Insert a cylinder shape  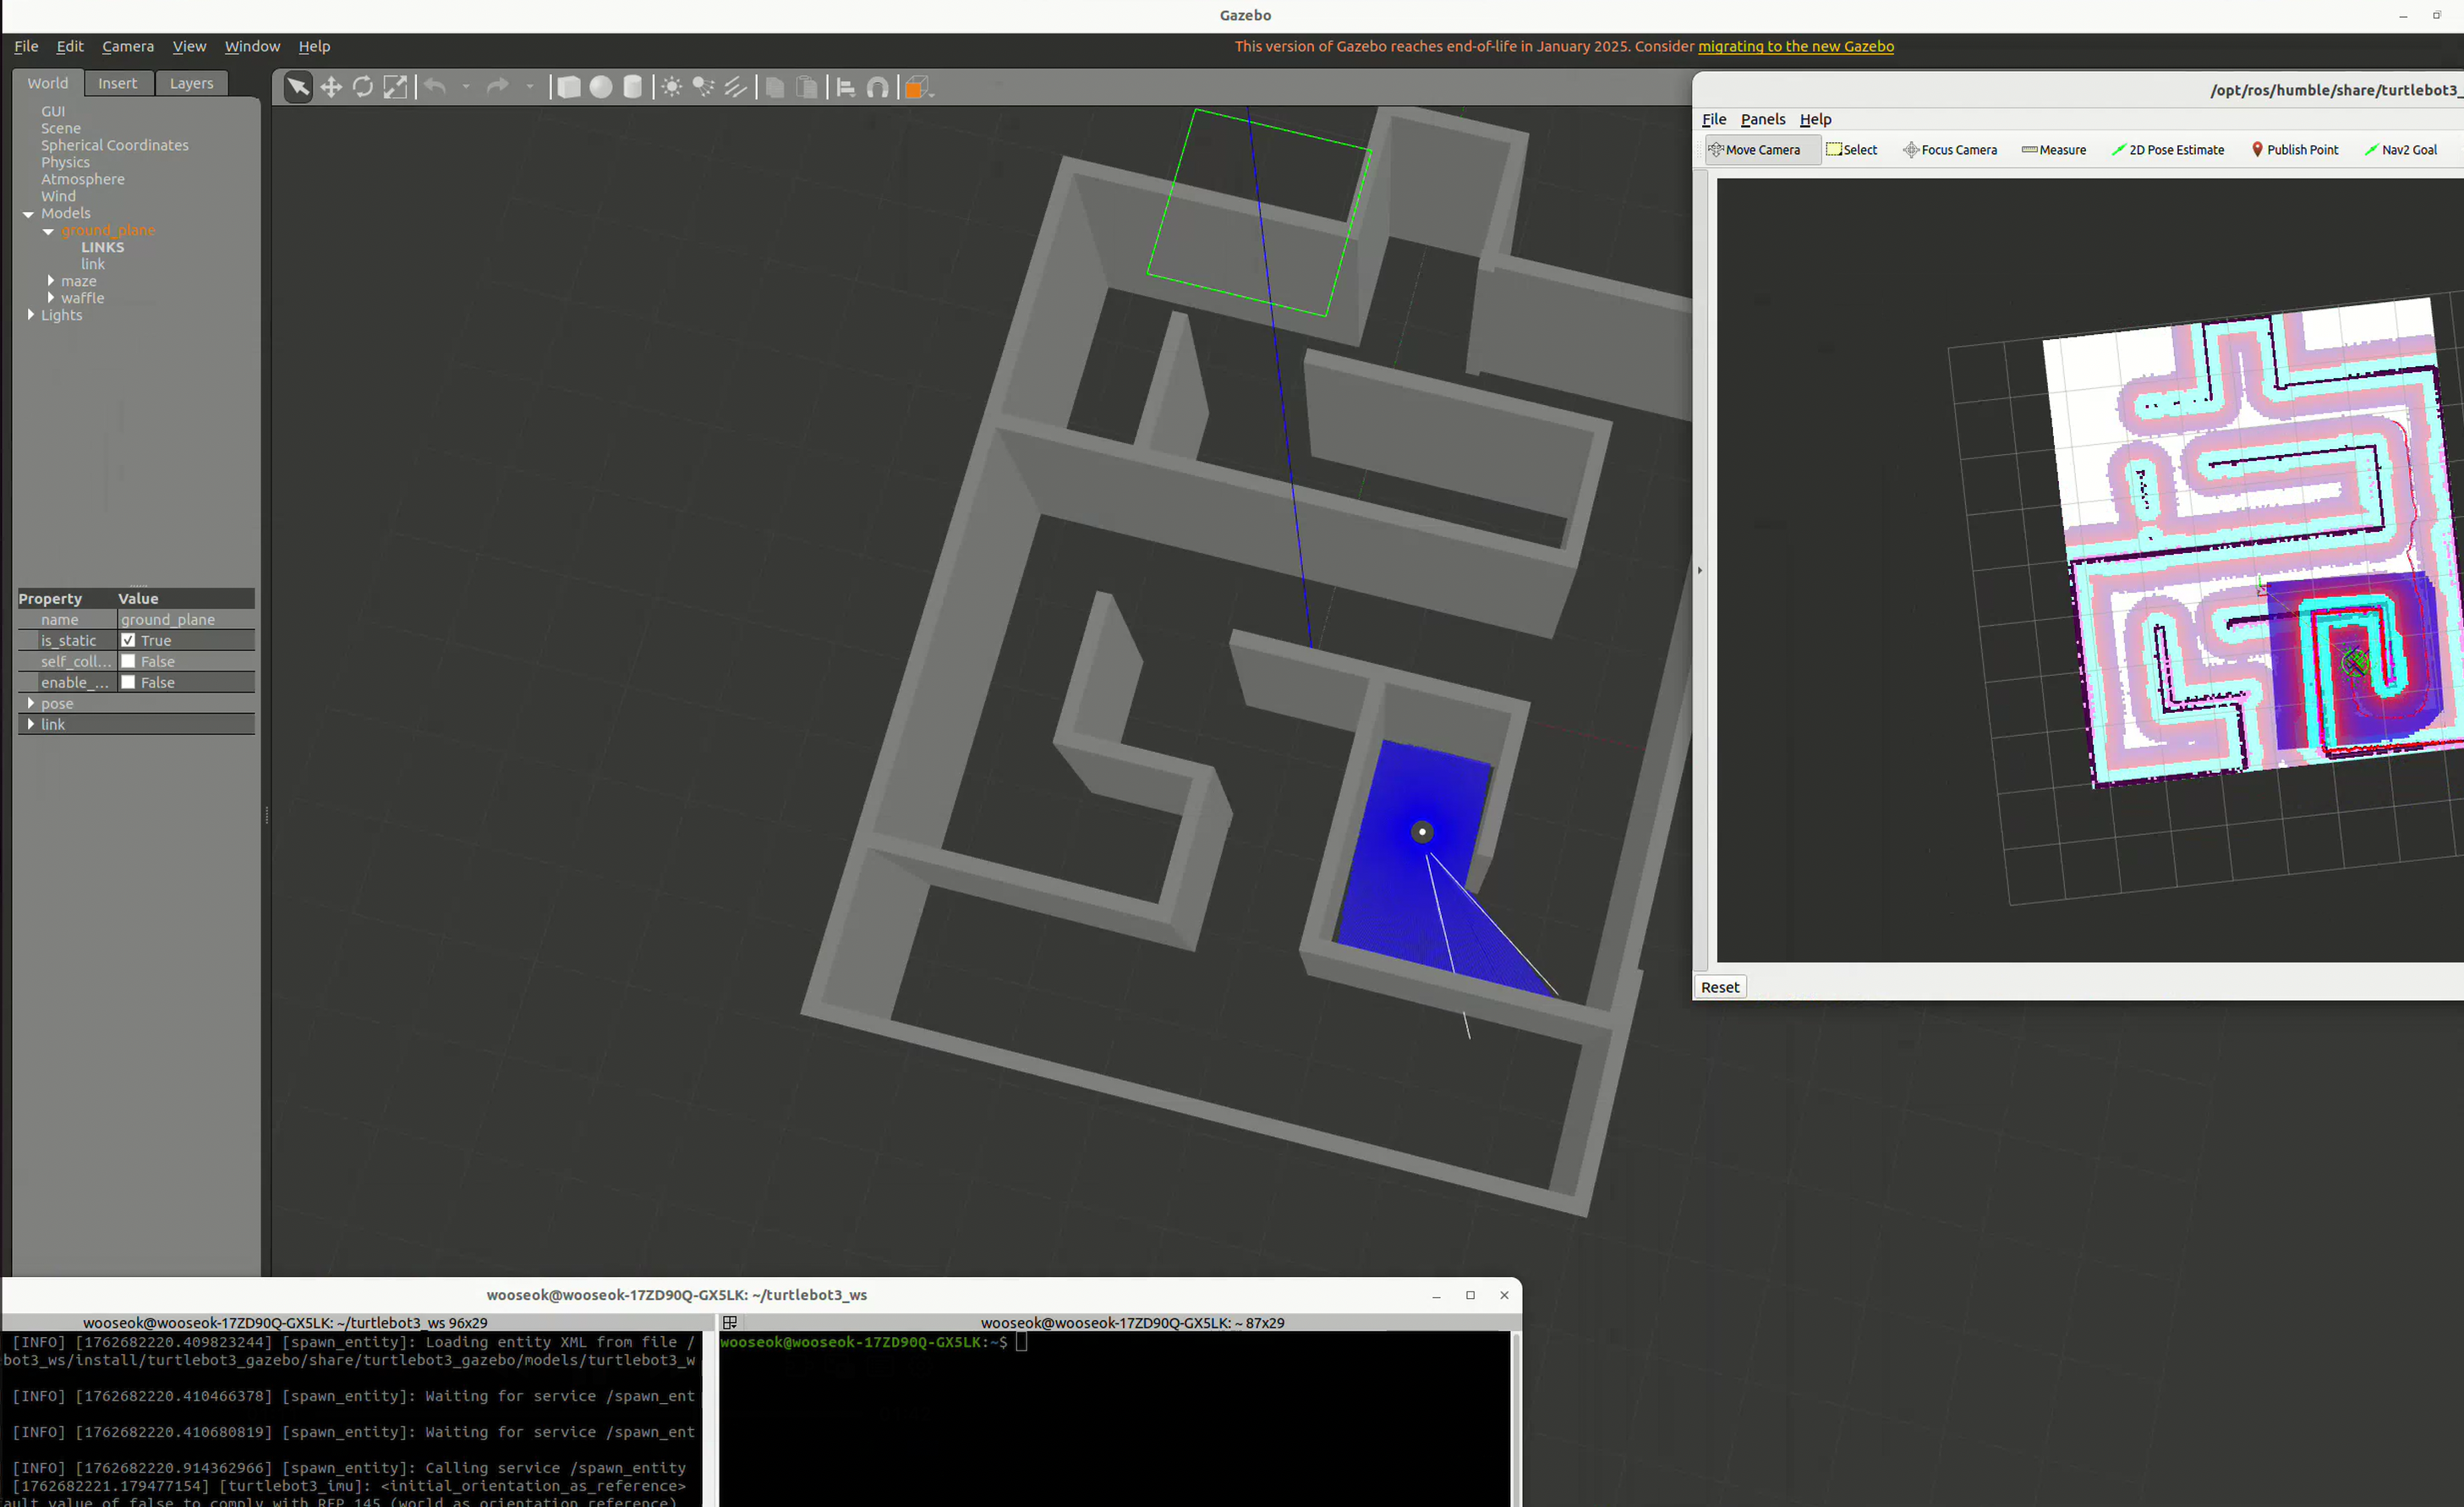coord(633,87)
